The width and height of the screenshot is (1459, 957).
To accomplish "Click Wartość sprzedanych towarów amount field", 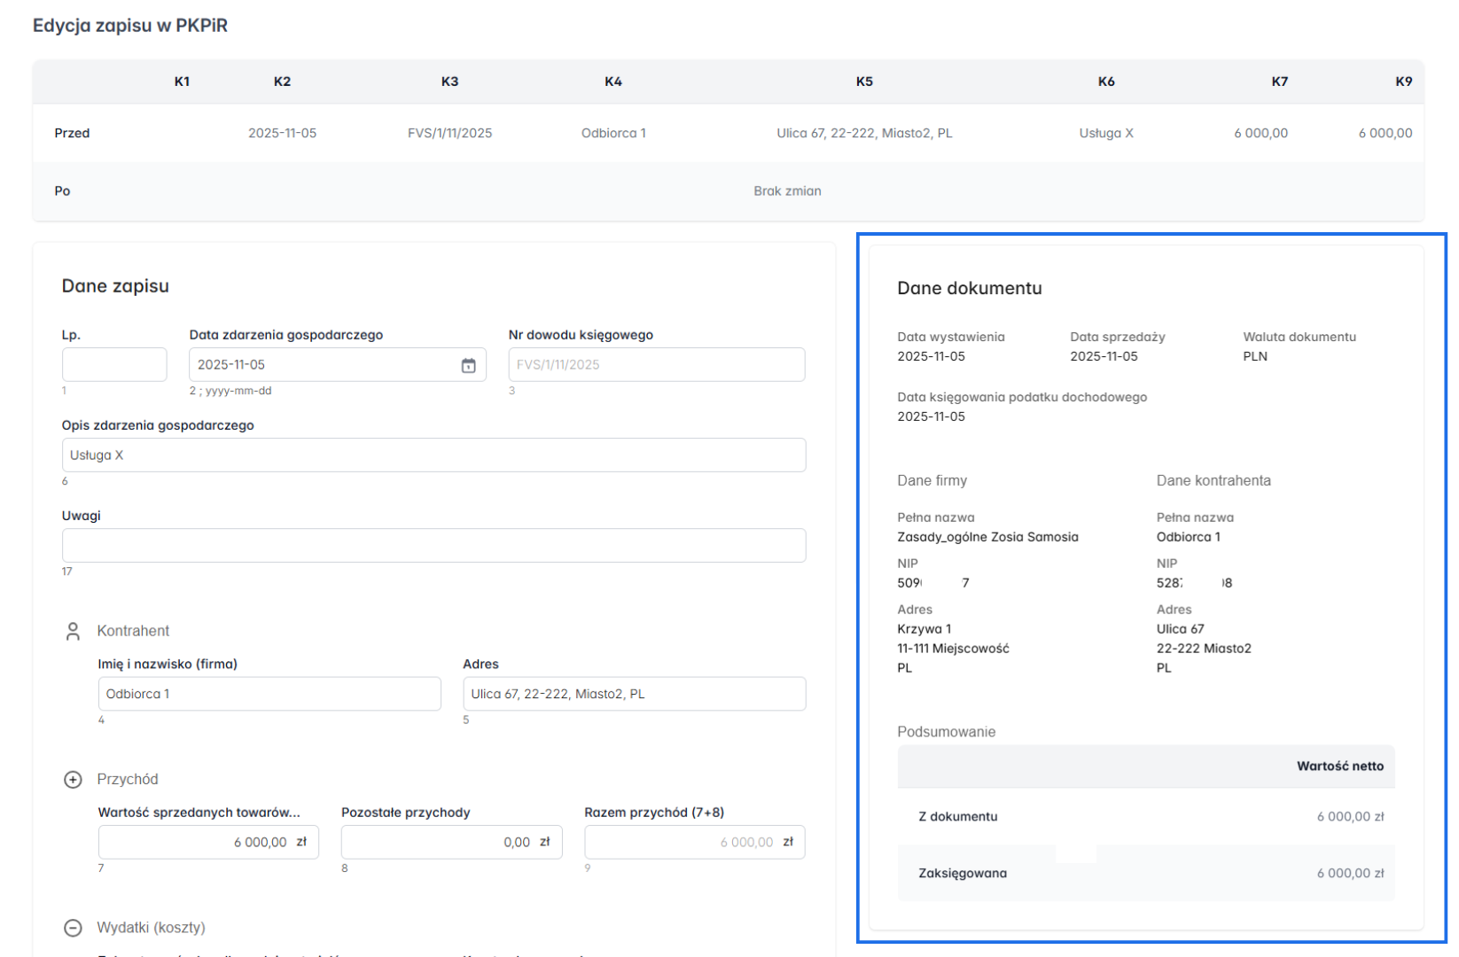I will [207, 843].
